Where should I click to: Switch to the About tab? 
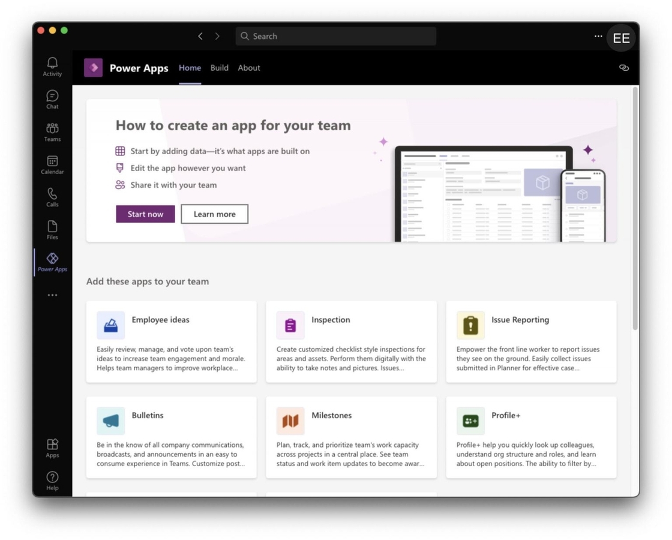point(249,68)
